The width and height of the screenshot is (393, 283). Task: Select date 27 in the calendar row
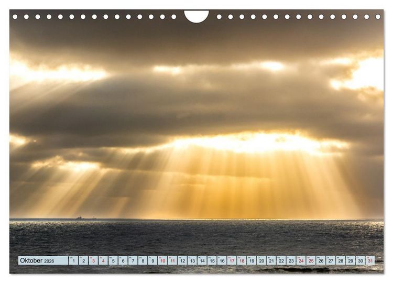tap(331, 260)
